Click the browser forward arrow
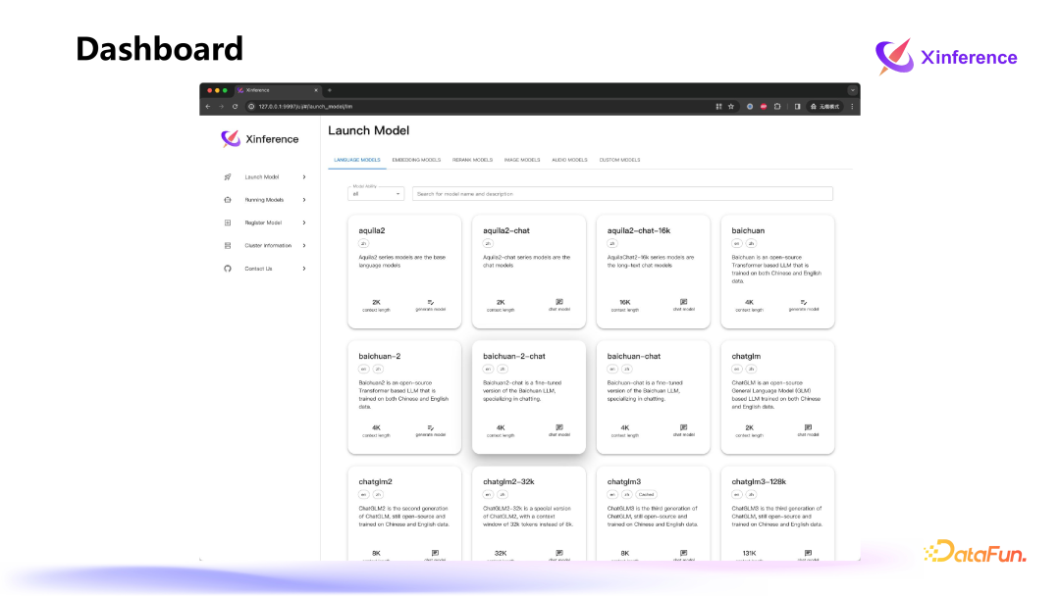The height and width of the screenshot is (596, 1060). 221,107
